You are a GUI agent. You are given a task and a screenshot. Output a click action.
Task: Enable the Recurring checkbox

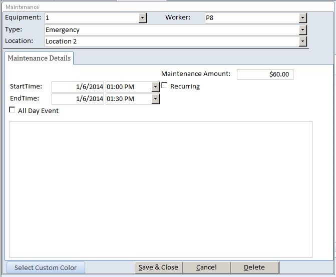165,85
